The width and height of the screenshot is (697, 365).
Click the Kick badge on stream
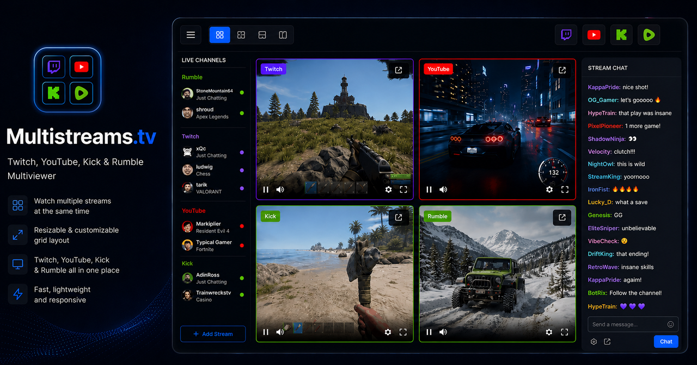[x=270, y=216]
